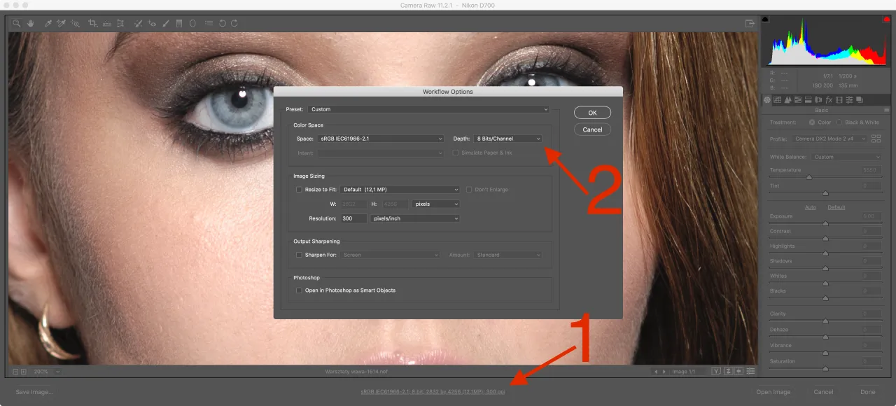Open the Space dropdown sRGB IEC61966-2.1
The height and width of the screenshot is (406, 896).
tap(380, 139)
